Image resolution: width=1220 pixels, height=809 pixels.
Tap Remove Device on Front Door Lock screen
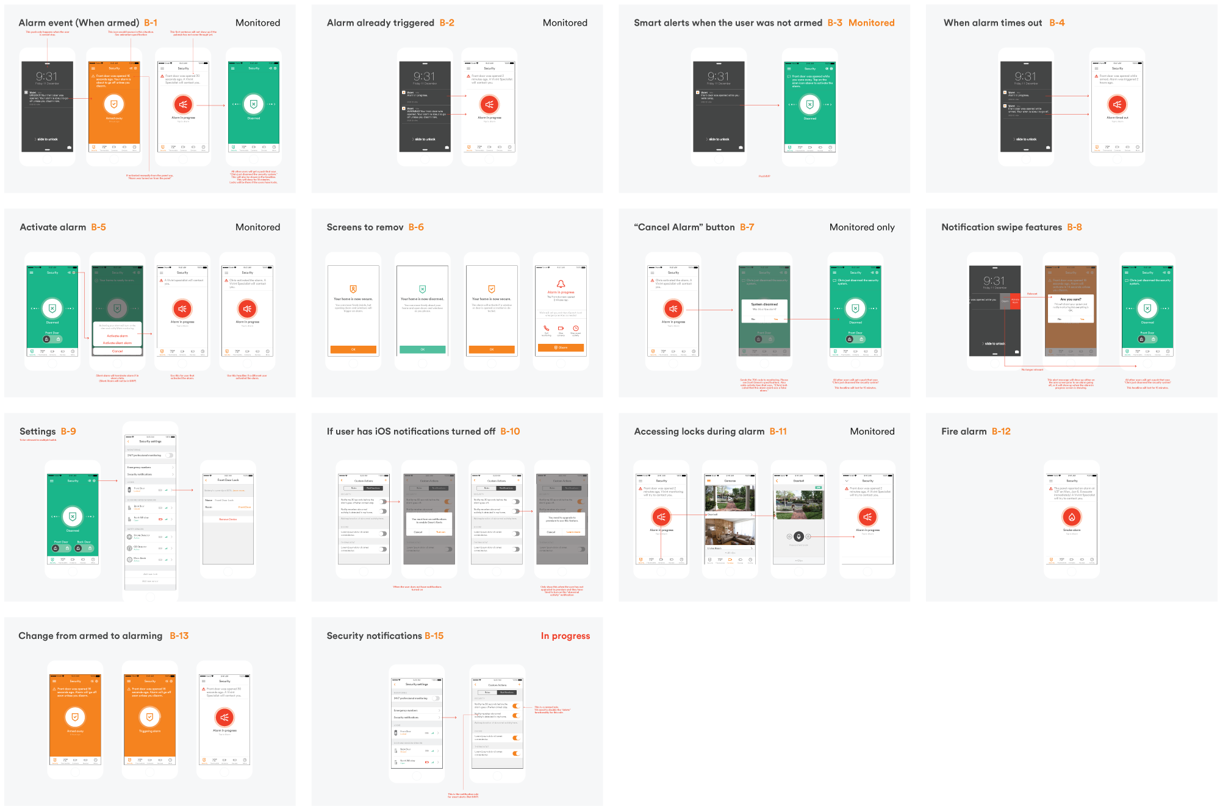(228, 519)
